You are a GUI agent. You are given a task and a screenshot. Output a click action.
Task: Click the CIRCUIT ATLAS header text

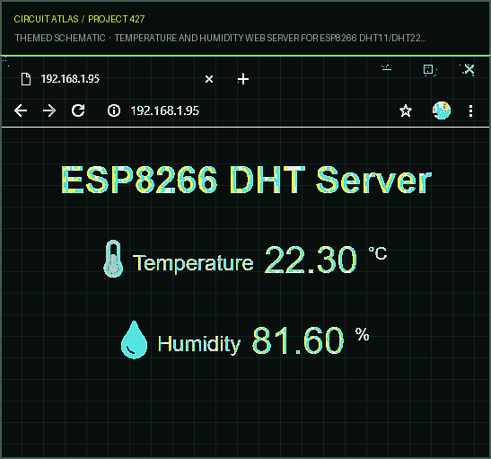pos(46,19)
